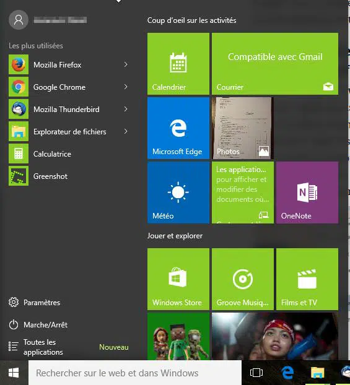Launch Edge from the taskbar

click(x=287, y=373)
